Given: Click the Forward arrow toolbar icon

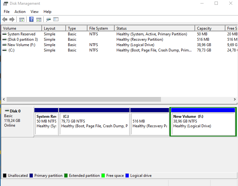Looking at the screenshot, I should pyautogui.click(x=12, y=20).
